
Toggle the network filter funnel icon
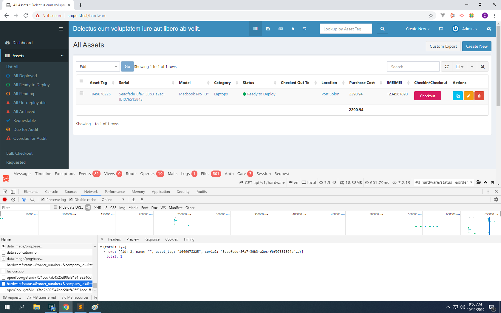(x=24, y=199)
